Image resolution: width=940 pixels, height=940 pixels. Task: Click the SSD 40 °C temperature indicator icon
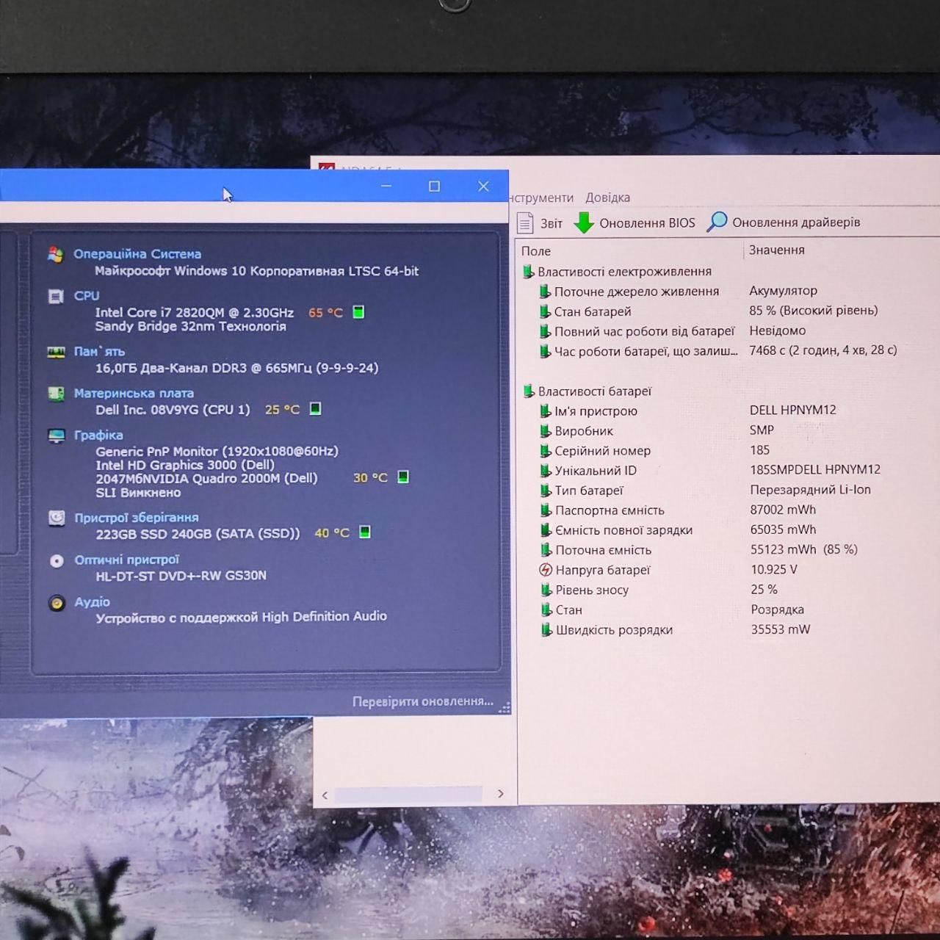pyautogui.click(x=364, y=532)
